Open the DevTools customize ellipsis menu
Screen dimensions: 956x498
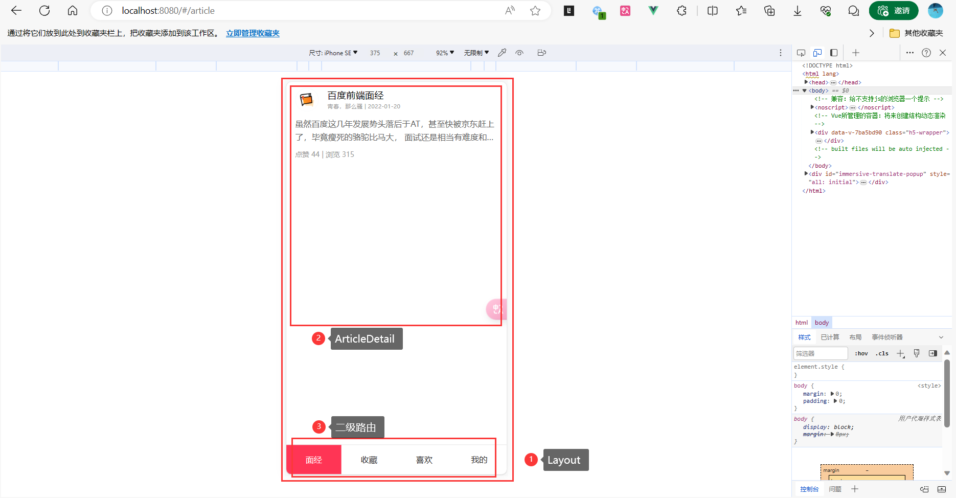click(910, 53)
